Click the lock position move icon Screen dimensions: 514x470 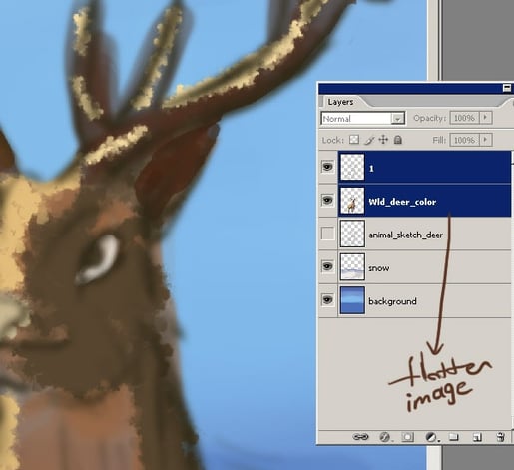(x=383, y=140)
